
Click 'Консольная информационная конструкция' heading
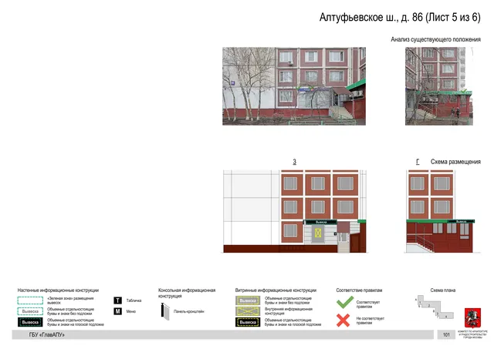point(187,293)
